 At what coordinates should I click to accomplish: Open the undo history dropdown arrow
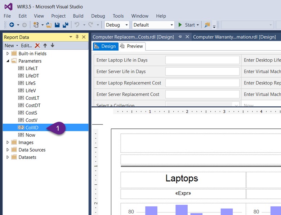click(x=84, y=25)
